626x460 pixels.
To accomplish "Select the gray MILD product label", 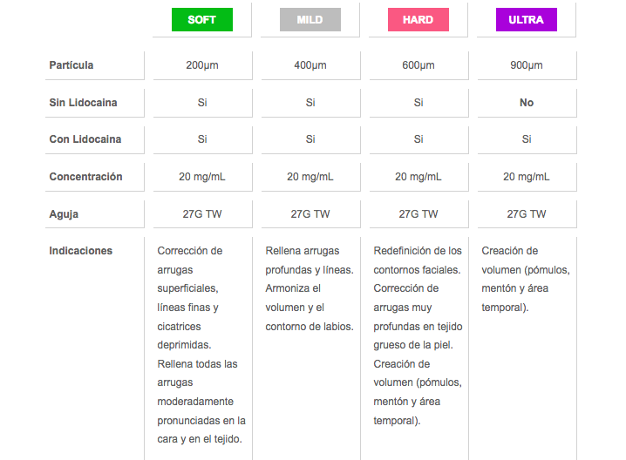I will (310, 20).
